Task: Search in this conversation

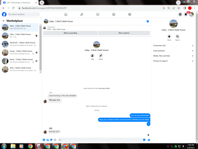Action: [x=177, y=37]
